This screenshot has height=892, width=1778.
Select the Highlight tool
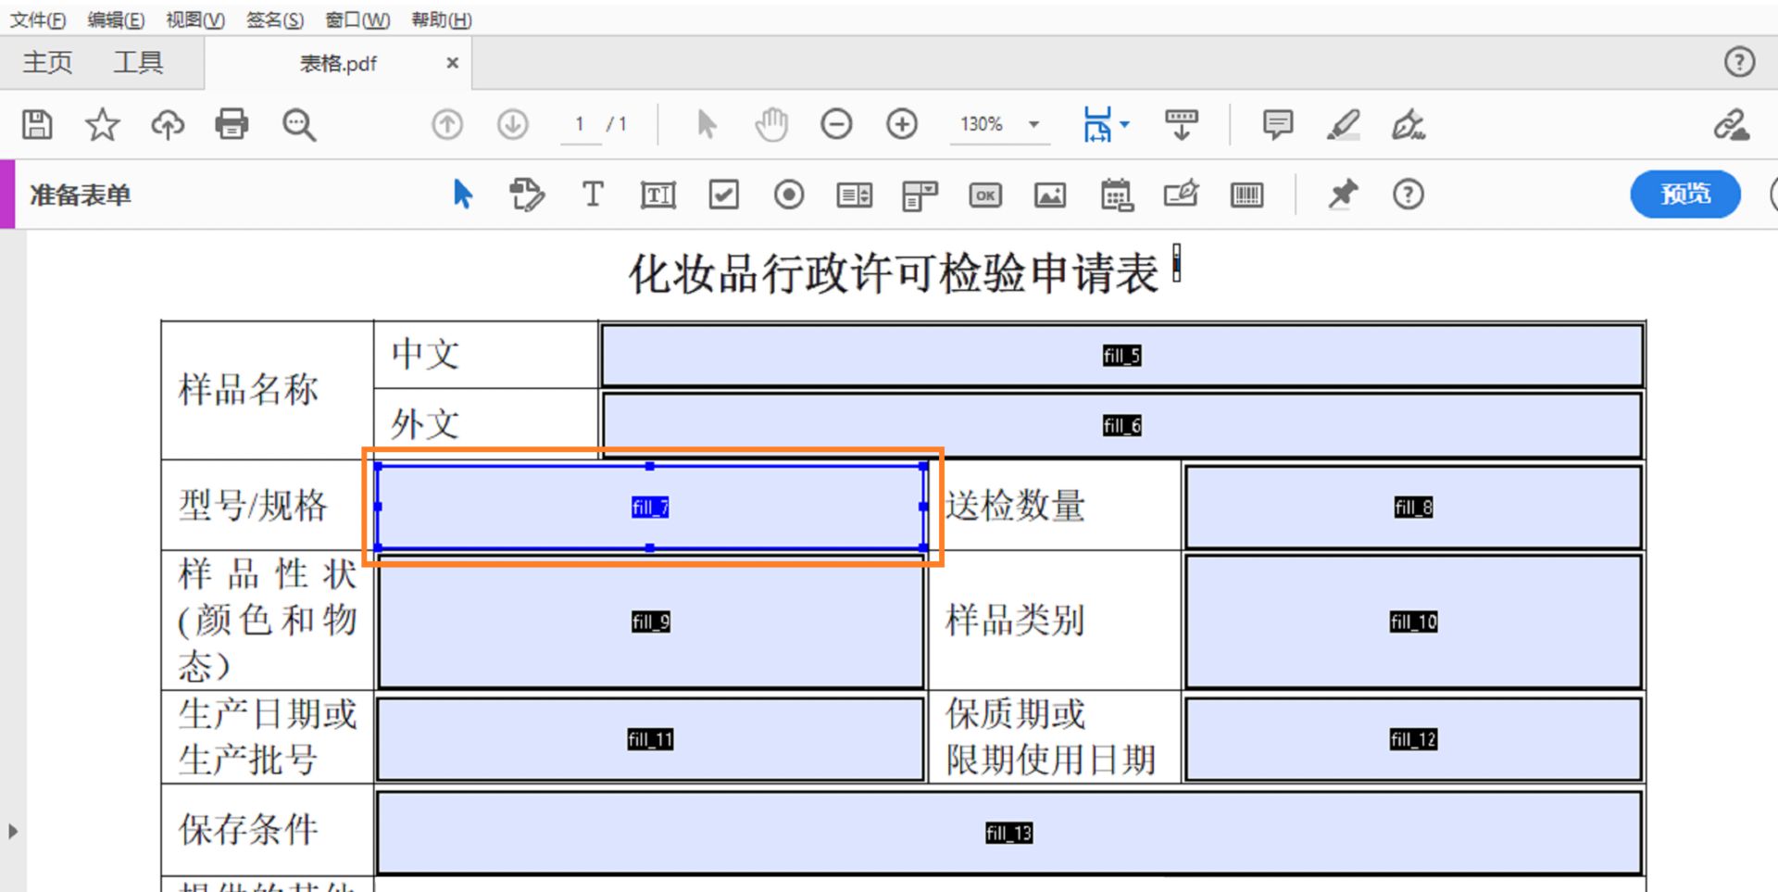[1344, 124]
